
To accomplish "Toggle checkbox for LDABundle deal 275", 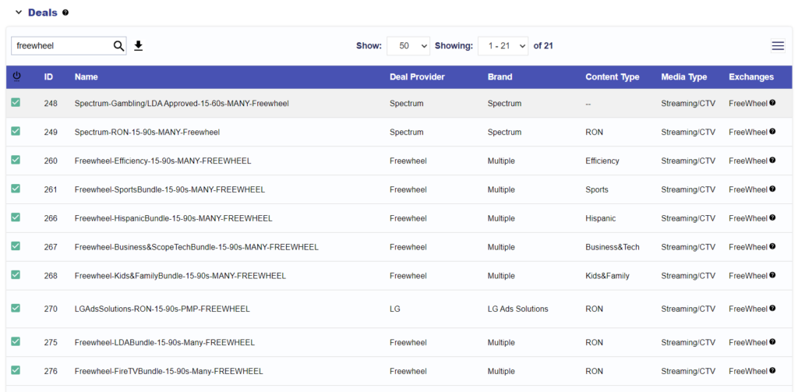I will [x=16, y=341].
